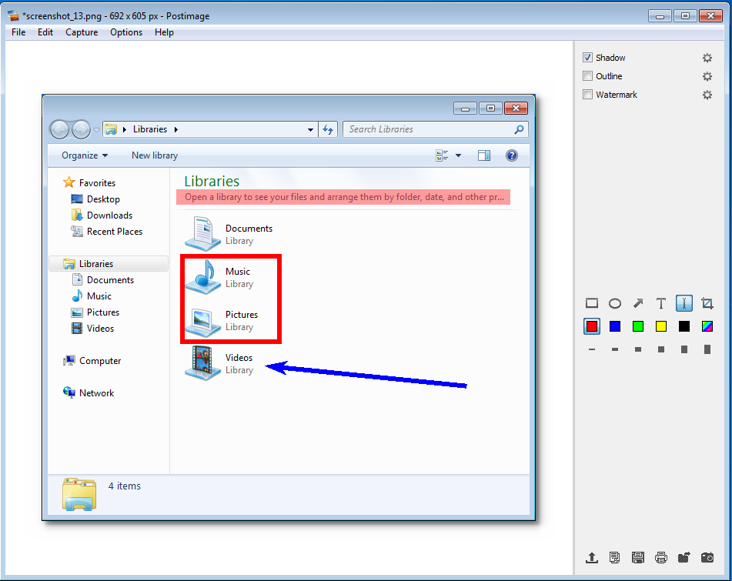732x581 pixels.
Task: Capture a new screenshot with the camera icon
Action: [x=707, y=557]
